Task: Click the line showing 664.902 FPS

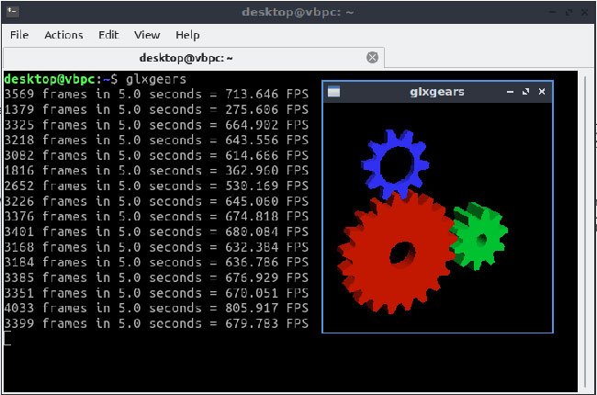Action: (156, 125)
